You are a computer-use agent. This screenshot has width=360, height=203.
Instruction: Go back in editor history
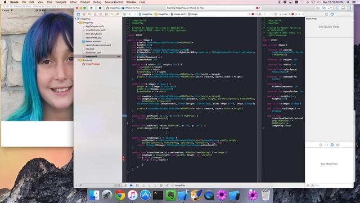pos(130,14)
